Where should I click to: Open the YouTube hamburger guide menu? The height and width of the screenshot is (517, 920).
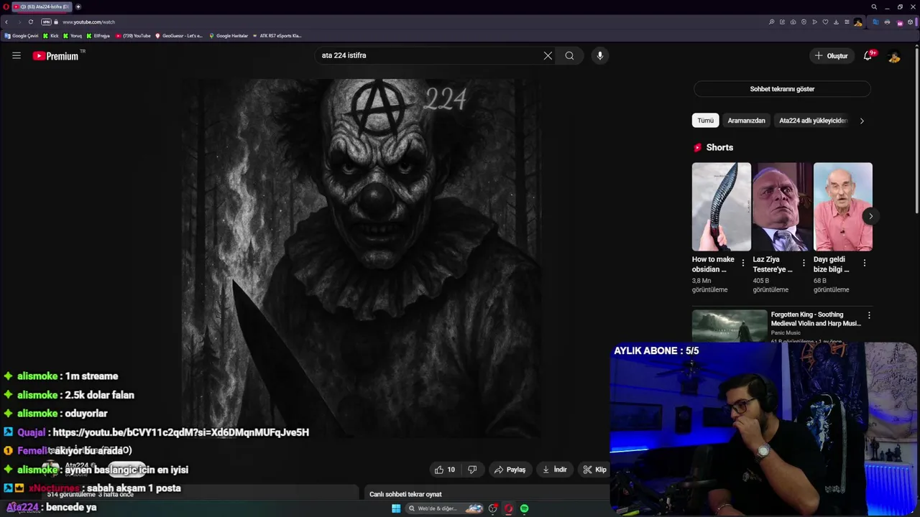pos(16,55)
